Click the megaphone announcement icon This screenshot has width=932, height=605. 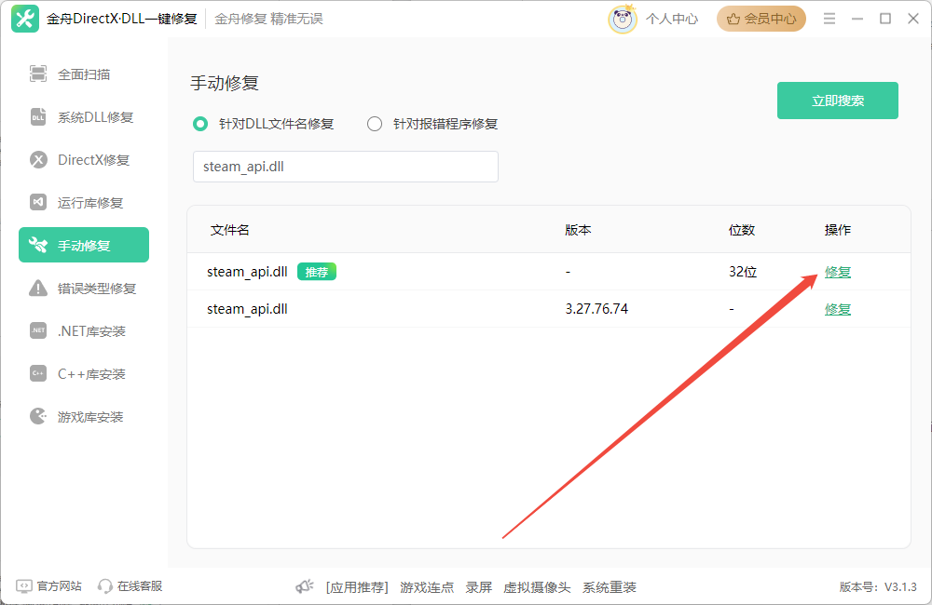click(305, 586)
